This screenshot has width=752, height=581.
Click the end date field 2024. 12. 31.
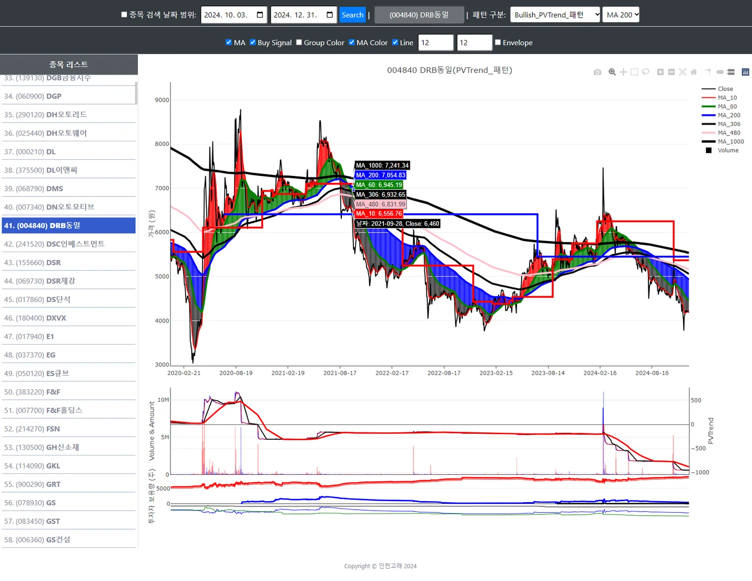(304, 15)
